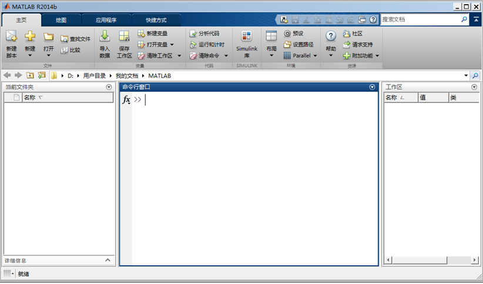Sort workspace by the 值 column header
Screen dimensions: 483x284
433,97
